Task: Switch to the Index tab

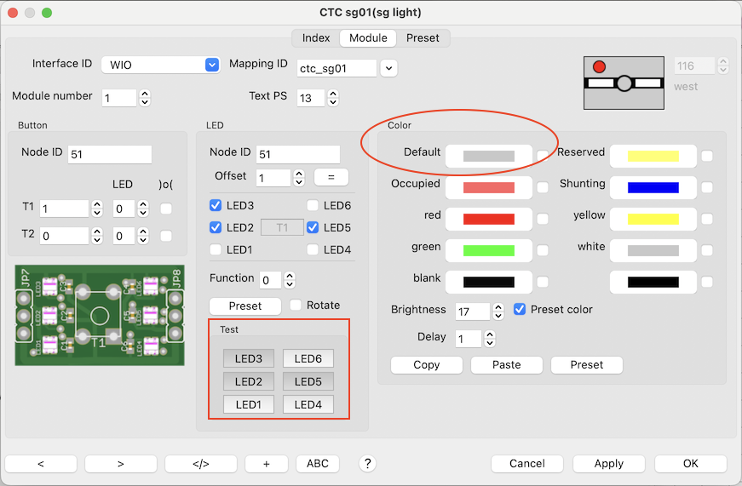Action: point(316,37)
